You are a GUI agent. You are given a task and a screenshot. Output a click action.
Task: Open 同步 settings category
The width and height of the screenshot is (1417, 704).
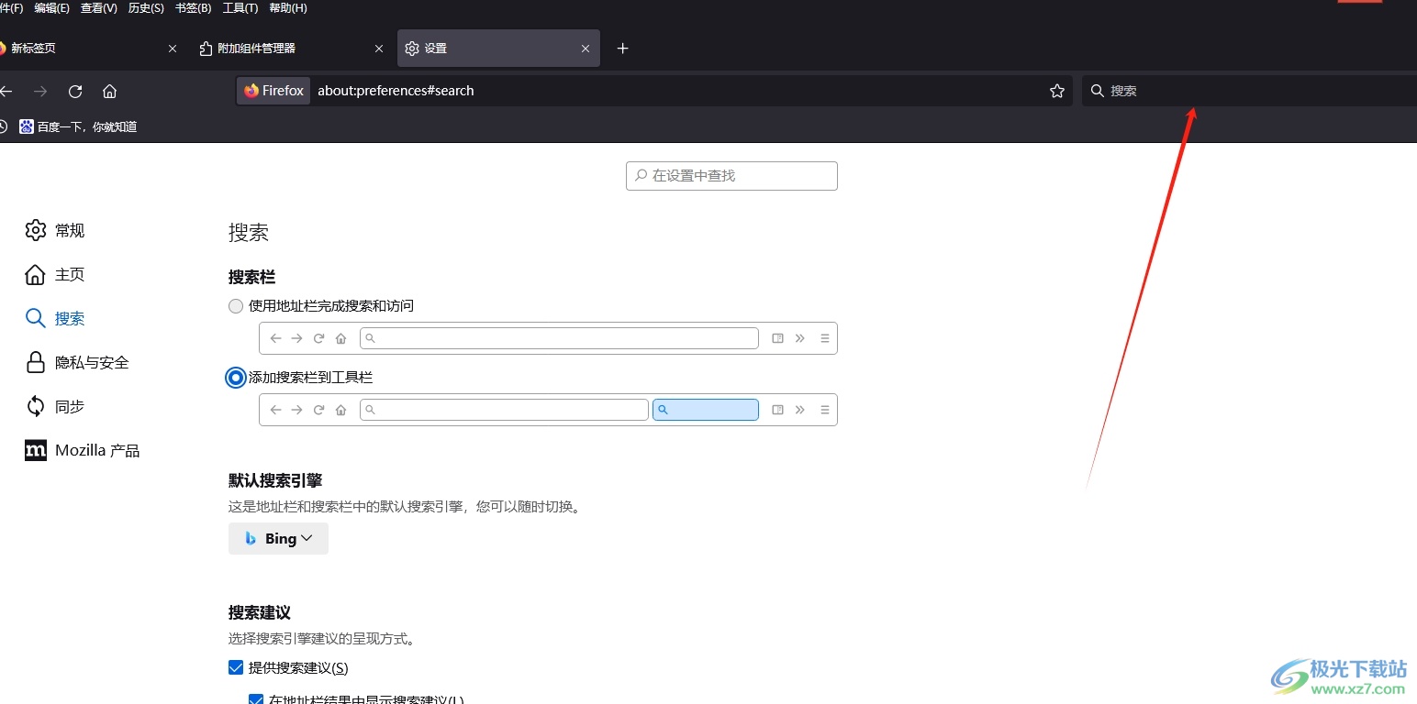[55, 406]
